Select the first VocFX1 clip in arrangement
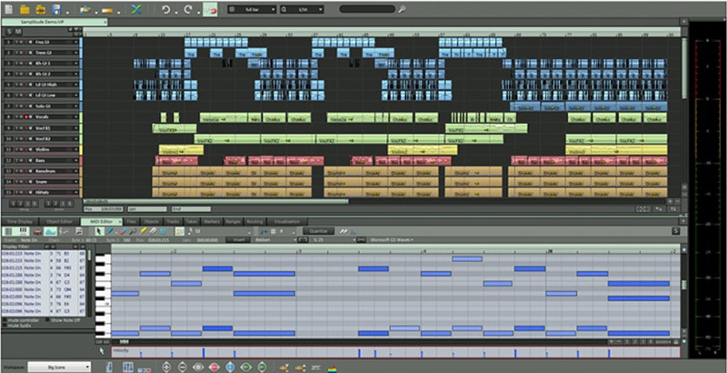 pos(174,128)
